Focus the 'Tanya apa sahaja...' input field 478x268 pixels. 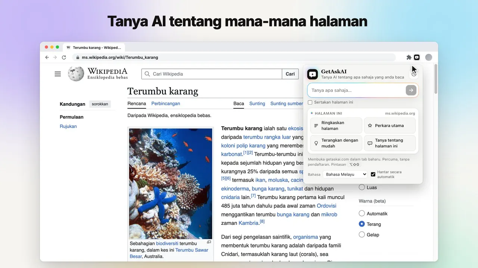point(357,90)
